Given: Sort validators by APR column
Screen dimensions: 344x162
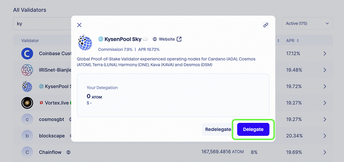Looking at the screenshot, I should coord(292,40).
